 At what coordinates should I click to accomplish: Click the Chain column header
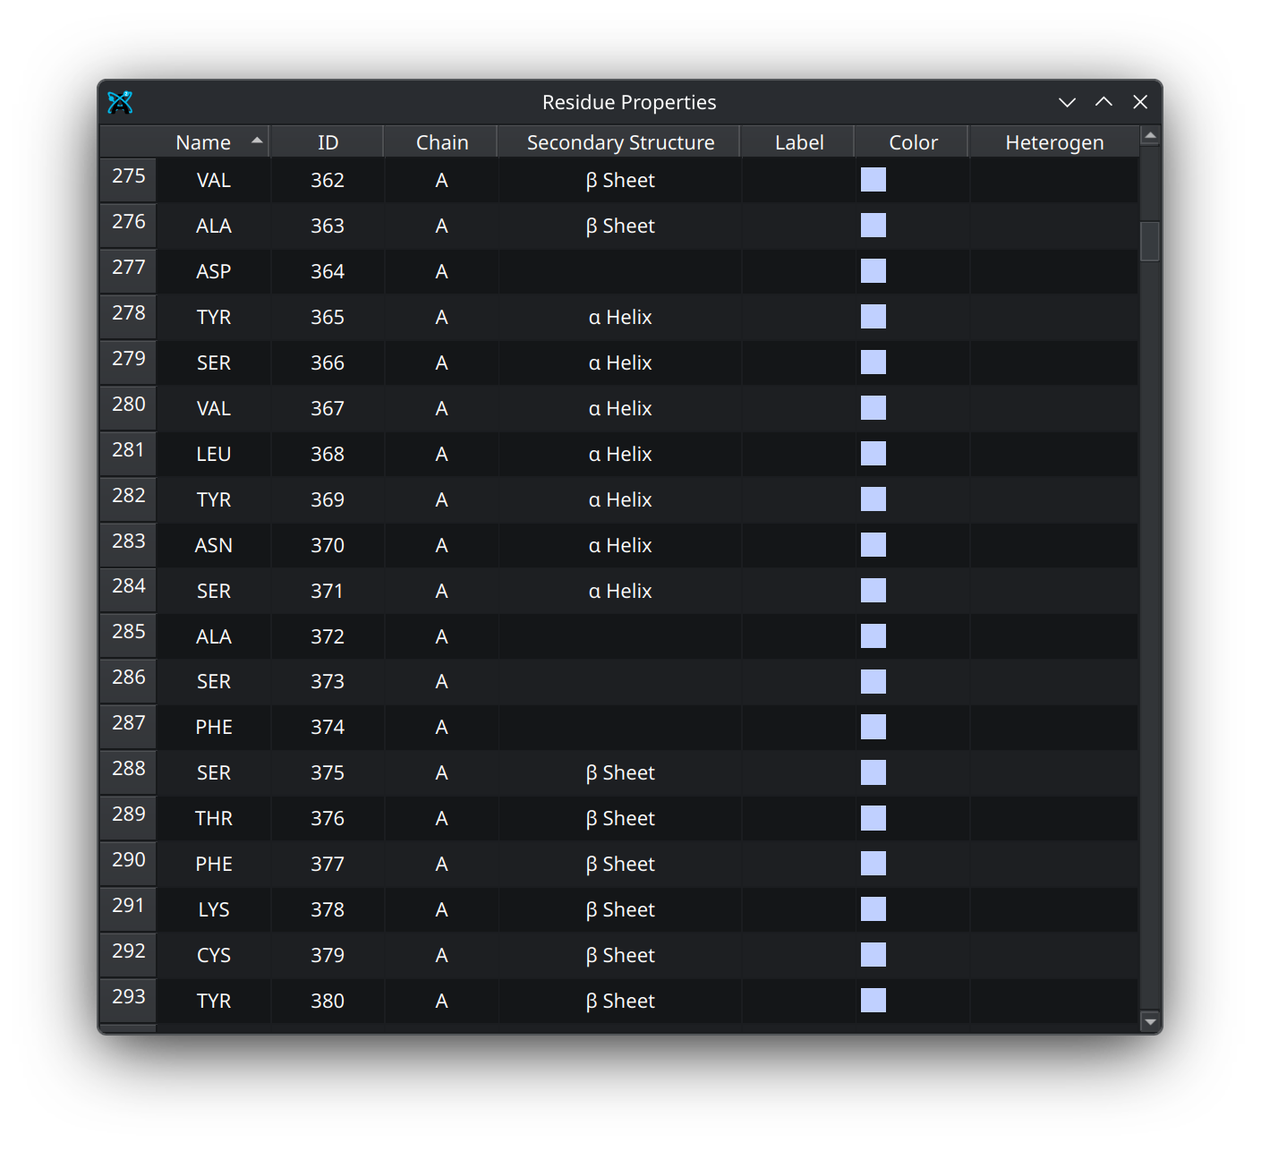(x=442, y=142)
